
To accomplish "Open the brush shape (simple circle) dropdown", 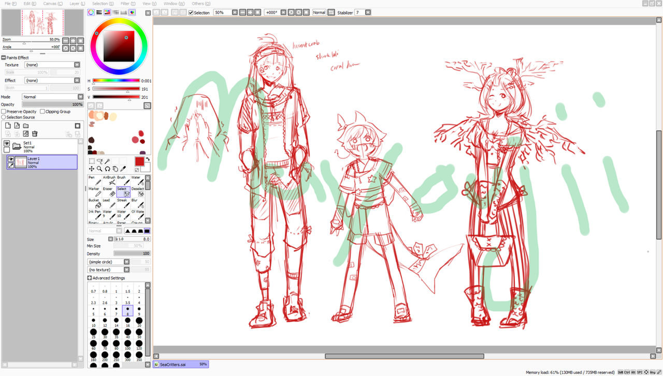I will [x=127, y=262].
